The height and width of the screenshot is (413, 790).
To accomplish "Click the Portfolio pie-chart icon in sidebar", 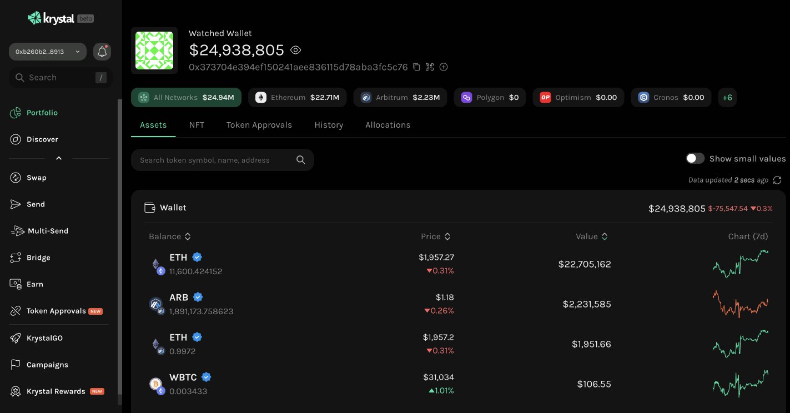I will click(x=16, y=113).
